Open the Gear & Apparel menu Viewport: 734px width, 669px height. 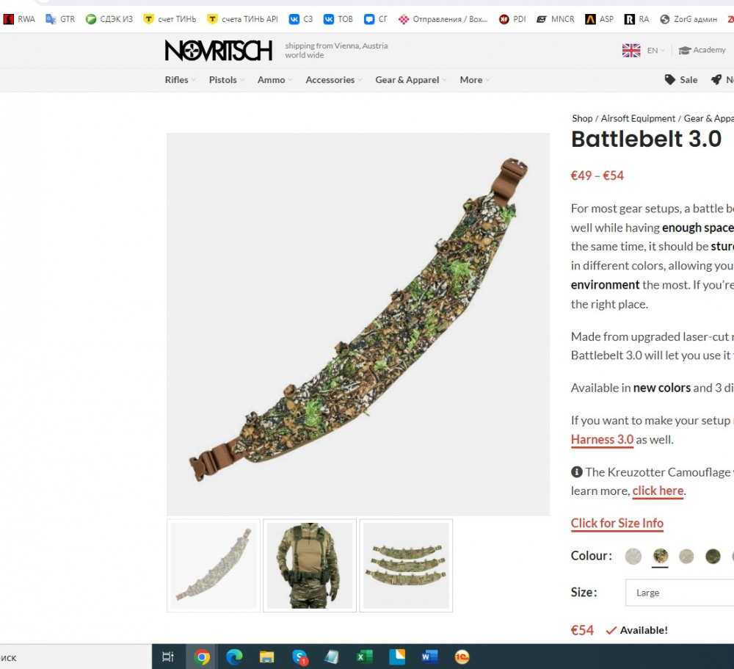[x=410, y=79]
